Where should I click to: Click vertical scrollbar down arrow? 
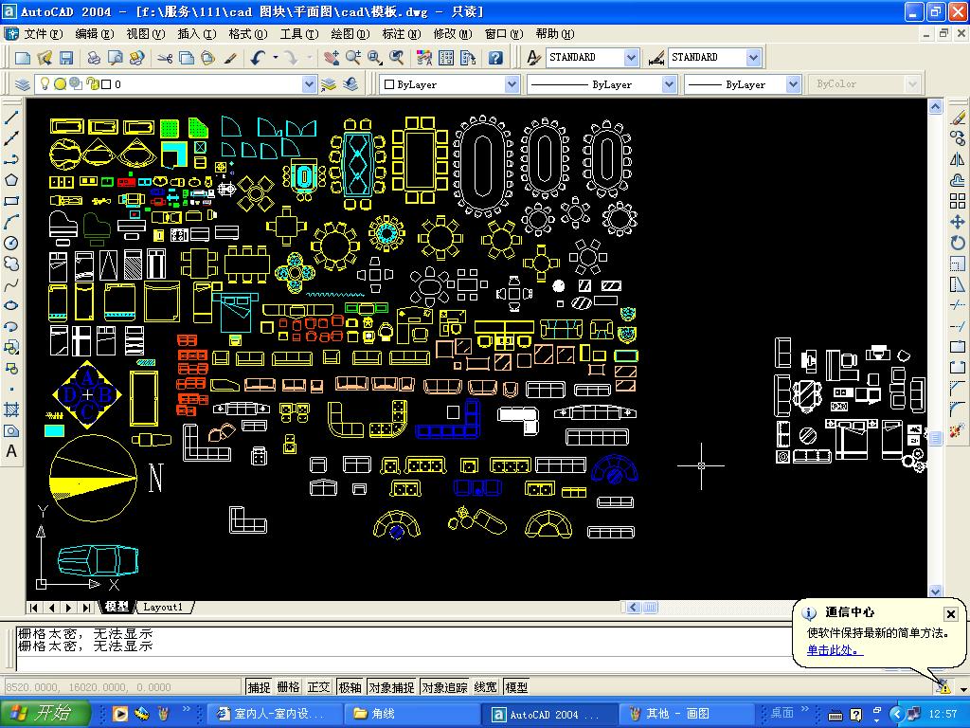935,591
